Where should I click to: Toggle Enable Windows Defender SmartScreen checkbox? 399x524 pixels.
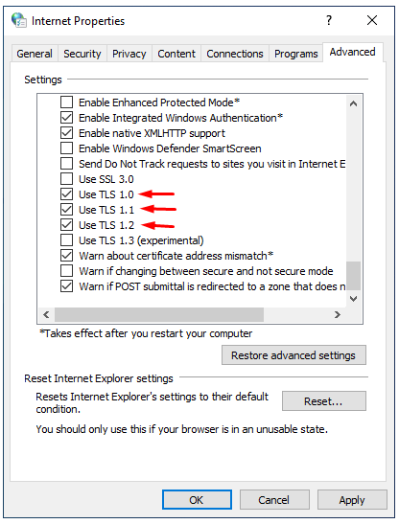point(66,148)
